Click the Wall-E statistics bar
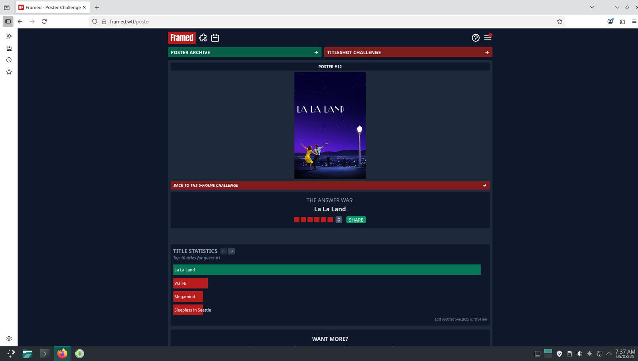The height and width of the screenshot is (361, 638). tap(190, 283)
